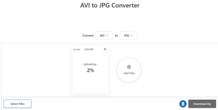Click the 2% upload progress indicator
The width and height of the screenshot is (218, 110).
pos(90,70)
